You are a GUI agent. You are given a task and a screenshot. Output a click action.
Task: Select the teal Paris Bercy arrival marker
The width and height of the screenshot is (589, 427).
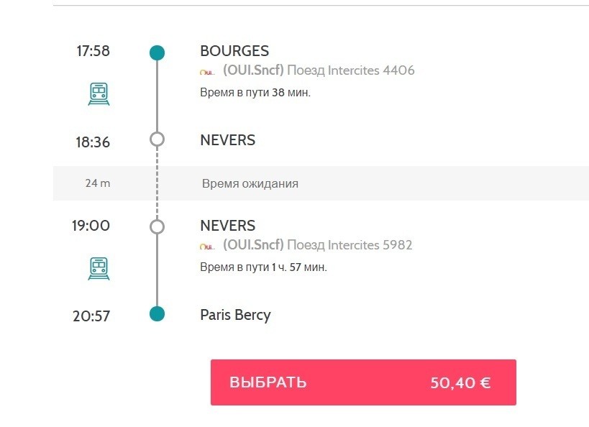coord(157,313)
